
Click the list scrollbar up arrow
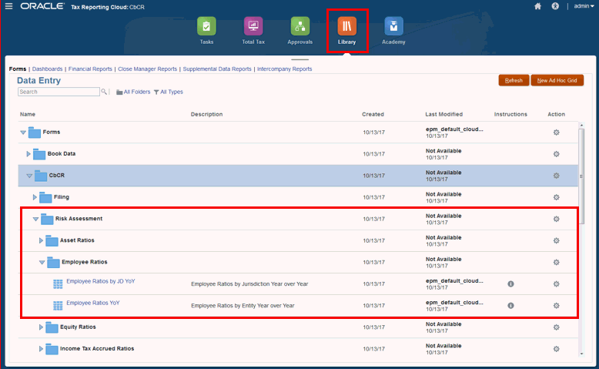(581, 126)
